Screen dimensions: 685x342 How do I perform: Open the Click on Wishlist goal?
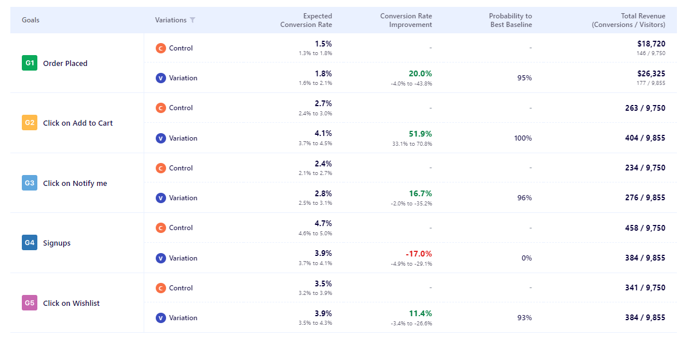(71, 304)
